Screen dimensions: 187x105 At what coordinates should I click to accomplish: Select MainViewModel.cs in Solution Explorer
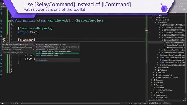165,90
